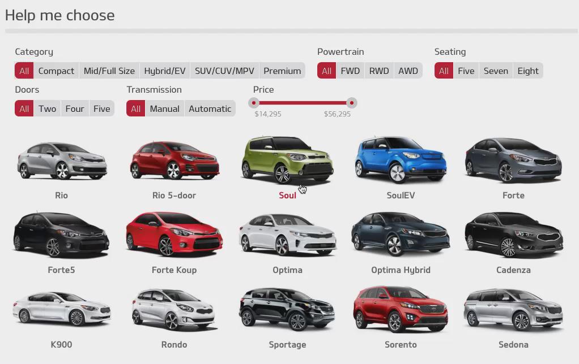
Task: Filter powertrain by RWD
Action: tap(379, 71)
